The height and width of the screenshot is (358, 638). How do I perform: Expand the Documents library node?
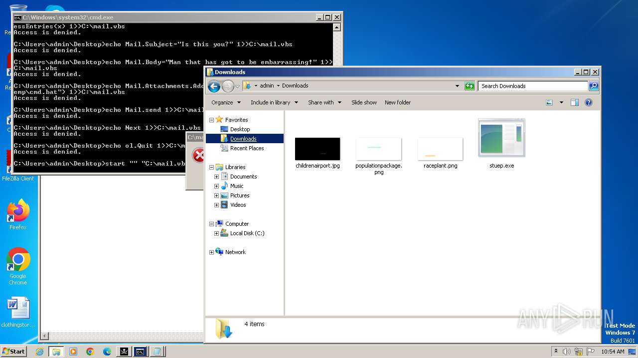click(x=216, y=177)
